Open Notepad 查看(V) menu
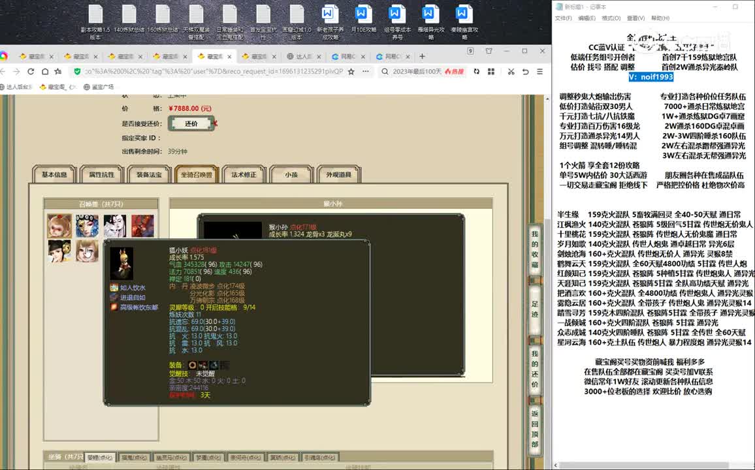Screen dimensions: 755x470 click(x=635, y=18)
